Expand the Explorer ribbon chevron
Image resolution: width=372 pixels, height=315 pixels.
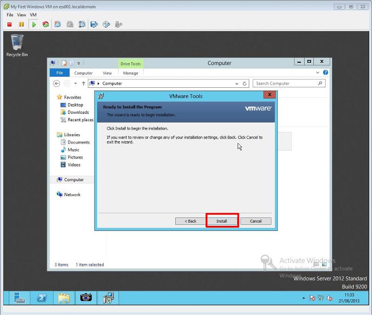pos(318,72)
